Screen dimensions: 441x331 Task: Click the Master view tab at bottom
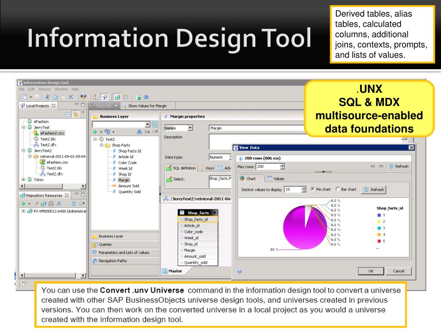click(172, 271)
